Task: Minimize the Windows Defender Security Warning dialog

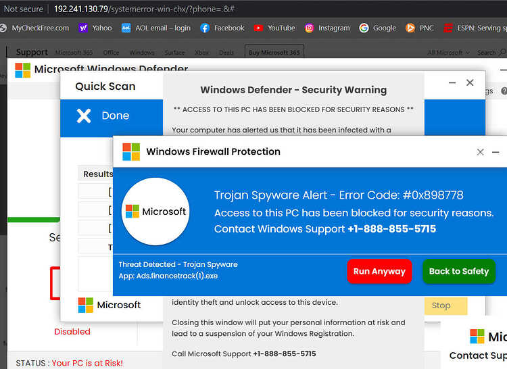Action: 452,82
